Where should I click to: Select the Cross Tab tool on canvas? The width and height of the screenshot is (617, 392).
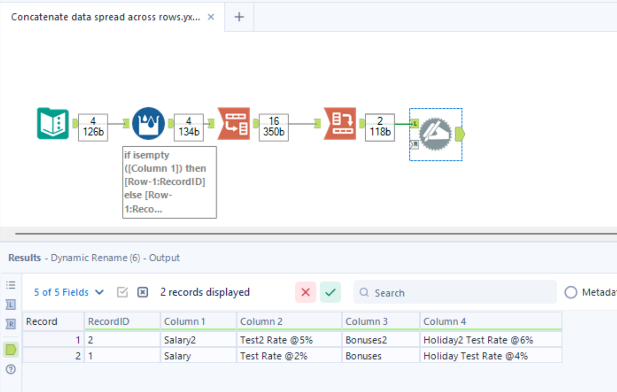(340, 124)
